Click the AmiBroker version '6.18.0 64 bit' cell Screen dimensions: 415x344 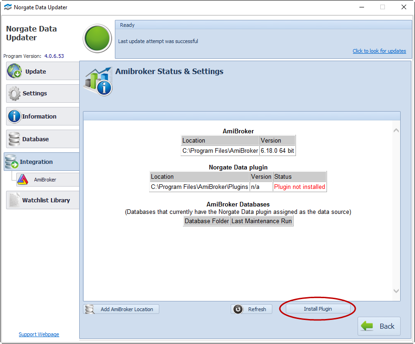click(x=277, y=150)
